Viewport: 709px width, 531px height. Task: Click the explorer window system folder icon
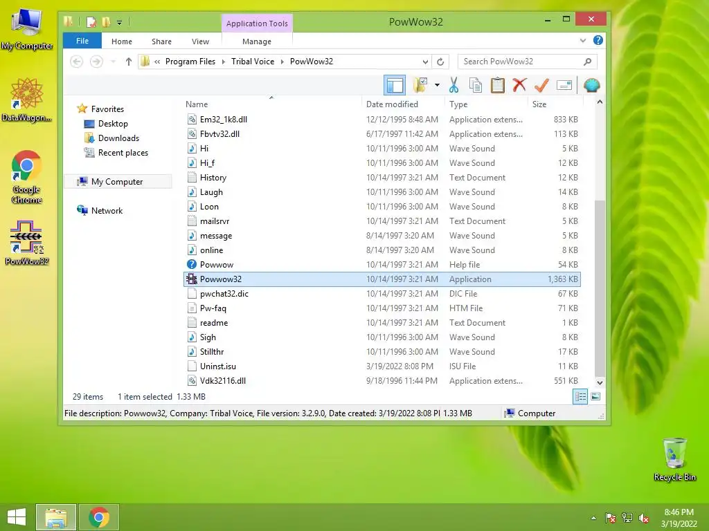click(x=69, y=21)
